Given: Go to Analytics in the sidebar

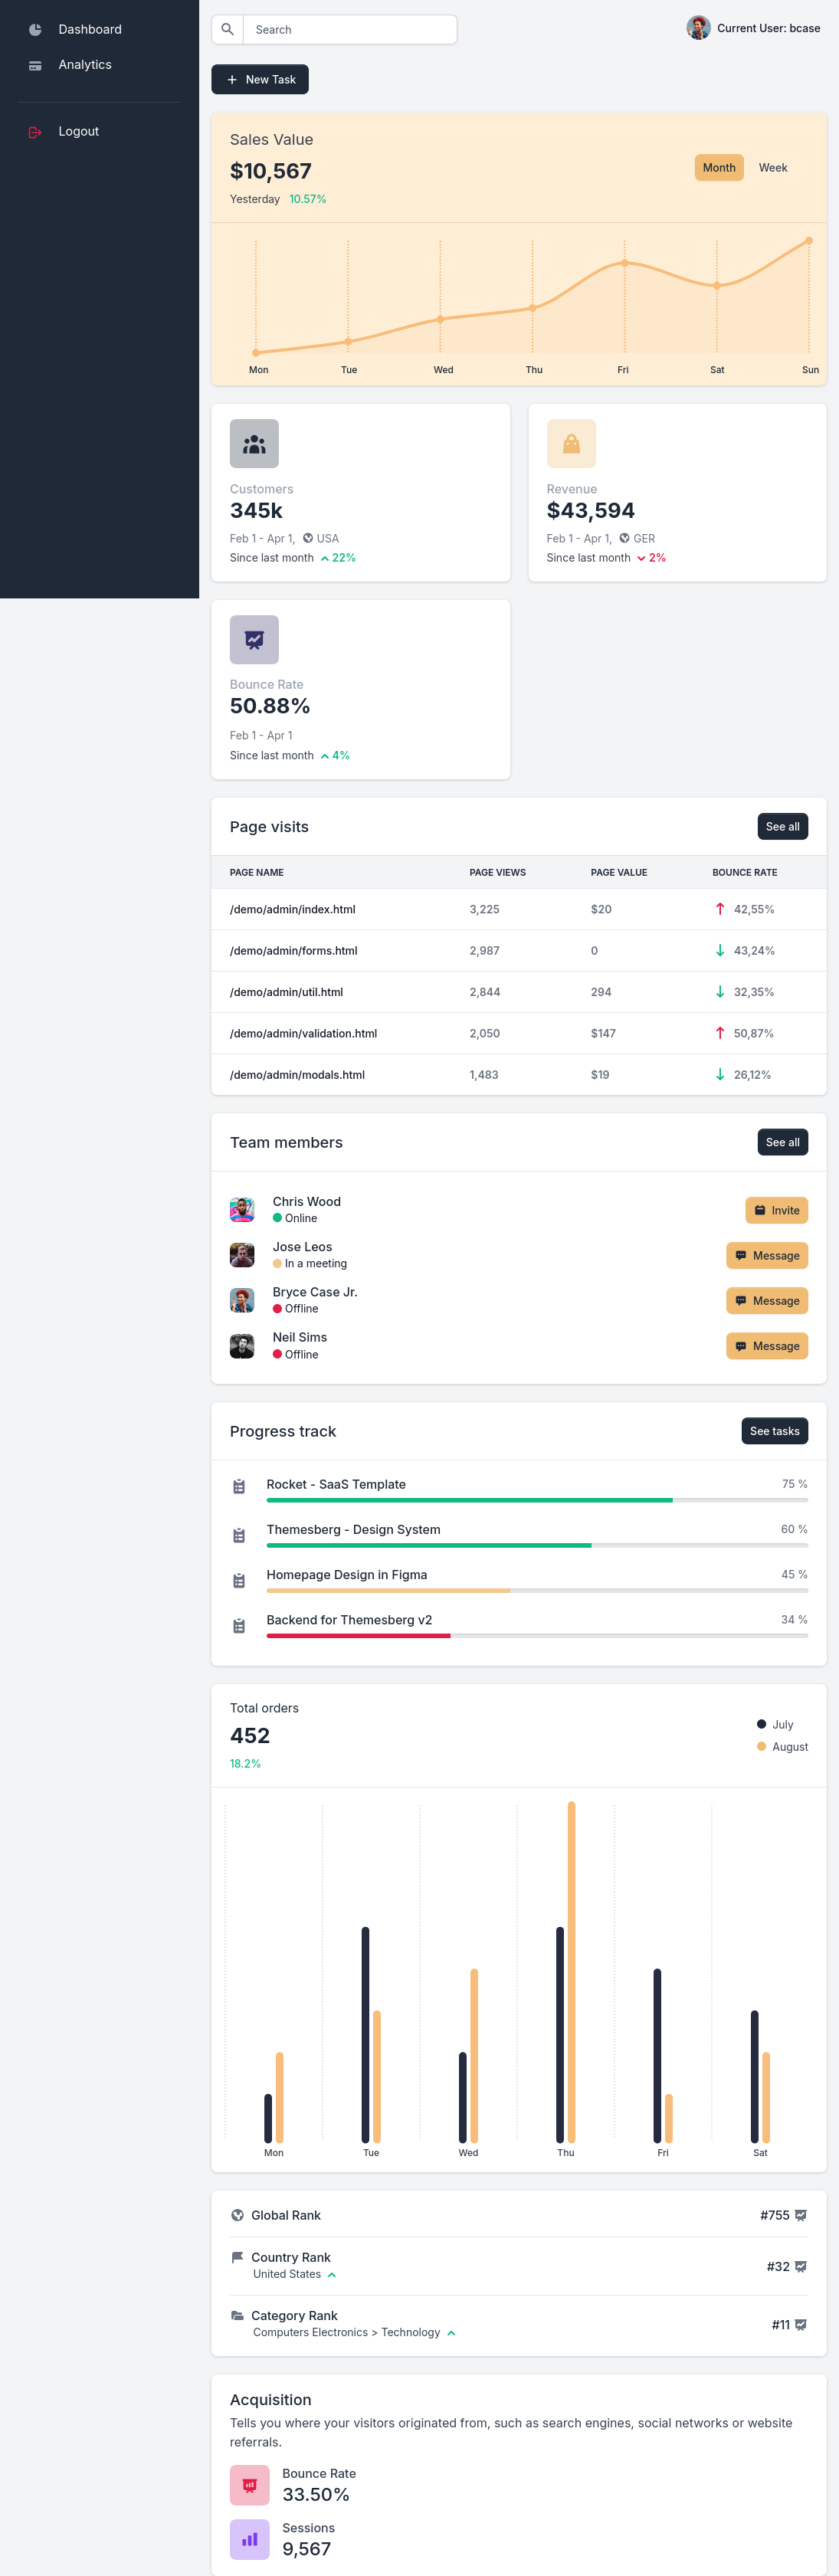Looking at the screenshot, I should (85, 65).
